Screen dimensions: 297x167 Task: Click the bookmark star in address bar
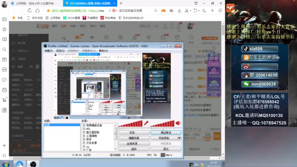[x=48, y=11]
